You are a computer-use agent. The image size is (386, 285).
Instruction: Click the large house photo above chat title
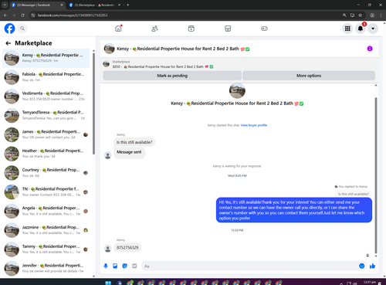pyautogui.click(x=237, y=90)
